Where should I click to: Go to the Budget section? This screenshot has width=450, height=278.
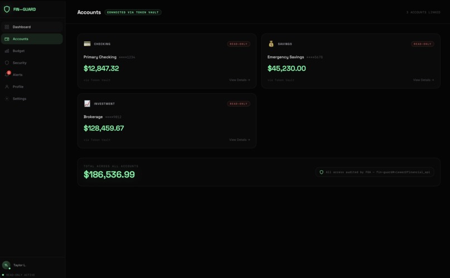coord(32,51)
